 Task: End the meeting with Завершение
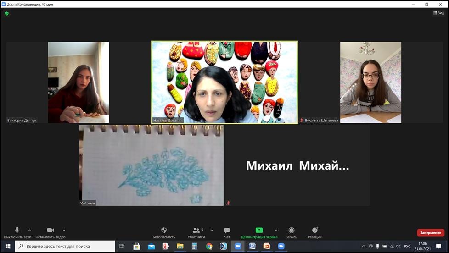[431, 233]
